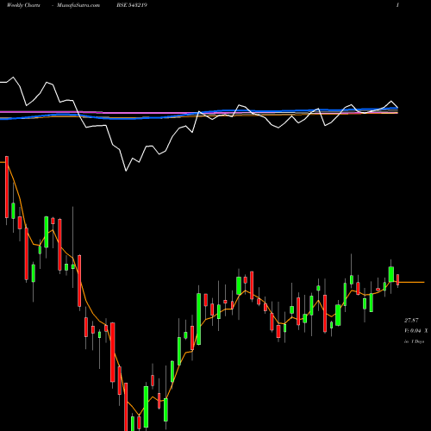Click the 'in 1 Days' text
The image size is (431, 431).
414,341
